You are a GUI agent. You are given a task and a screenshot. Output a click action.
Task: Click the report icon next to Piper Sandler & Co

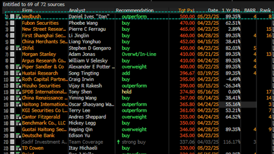coord(18,67)
